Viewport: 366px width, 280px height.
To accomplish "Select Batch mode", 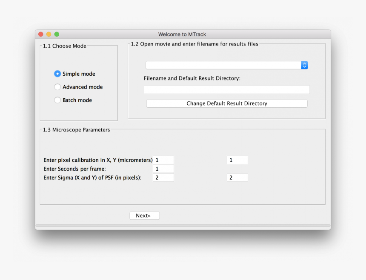I will (57, 100).
